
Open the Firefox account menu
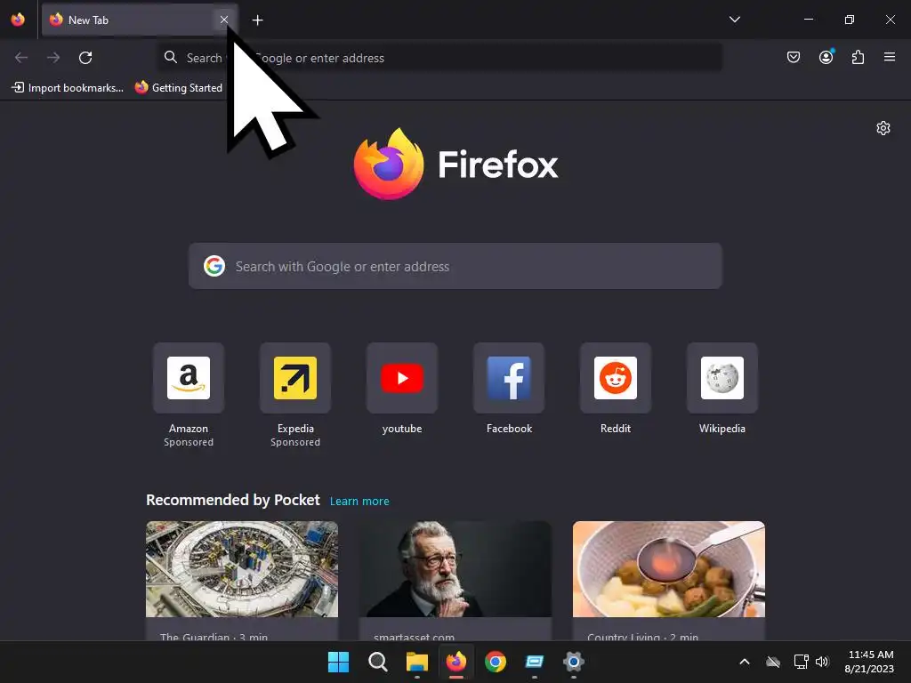(826, 57)
